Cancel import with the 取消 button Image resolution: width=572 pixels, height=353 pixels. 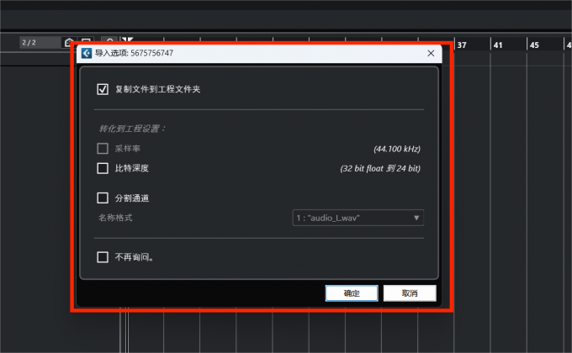(x=410, y=293)
